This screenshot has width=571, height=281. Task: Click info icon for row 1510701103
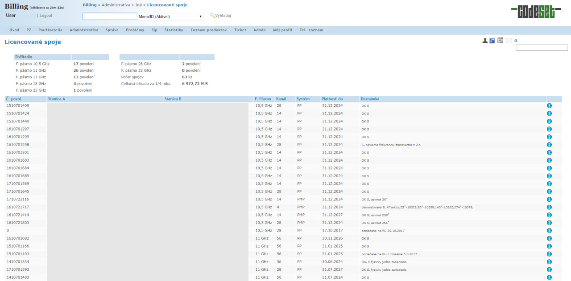pos(549,254)
